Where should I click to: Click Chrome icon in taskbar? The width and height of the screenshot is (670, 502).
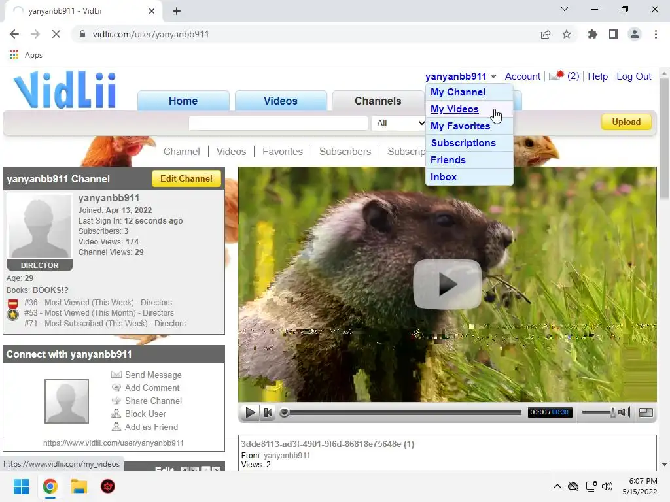[x=50, y=486]
